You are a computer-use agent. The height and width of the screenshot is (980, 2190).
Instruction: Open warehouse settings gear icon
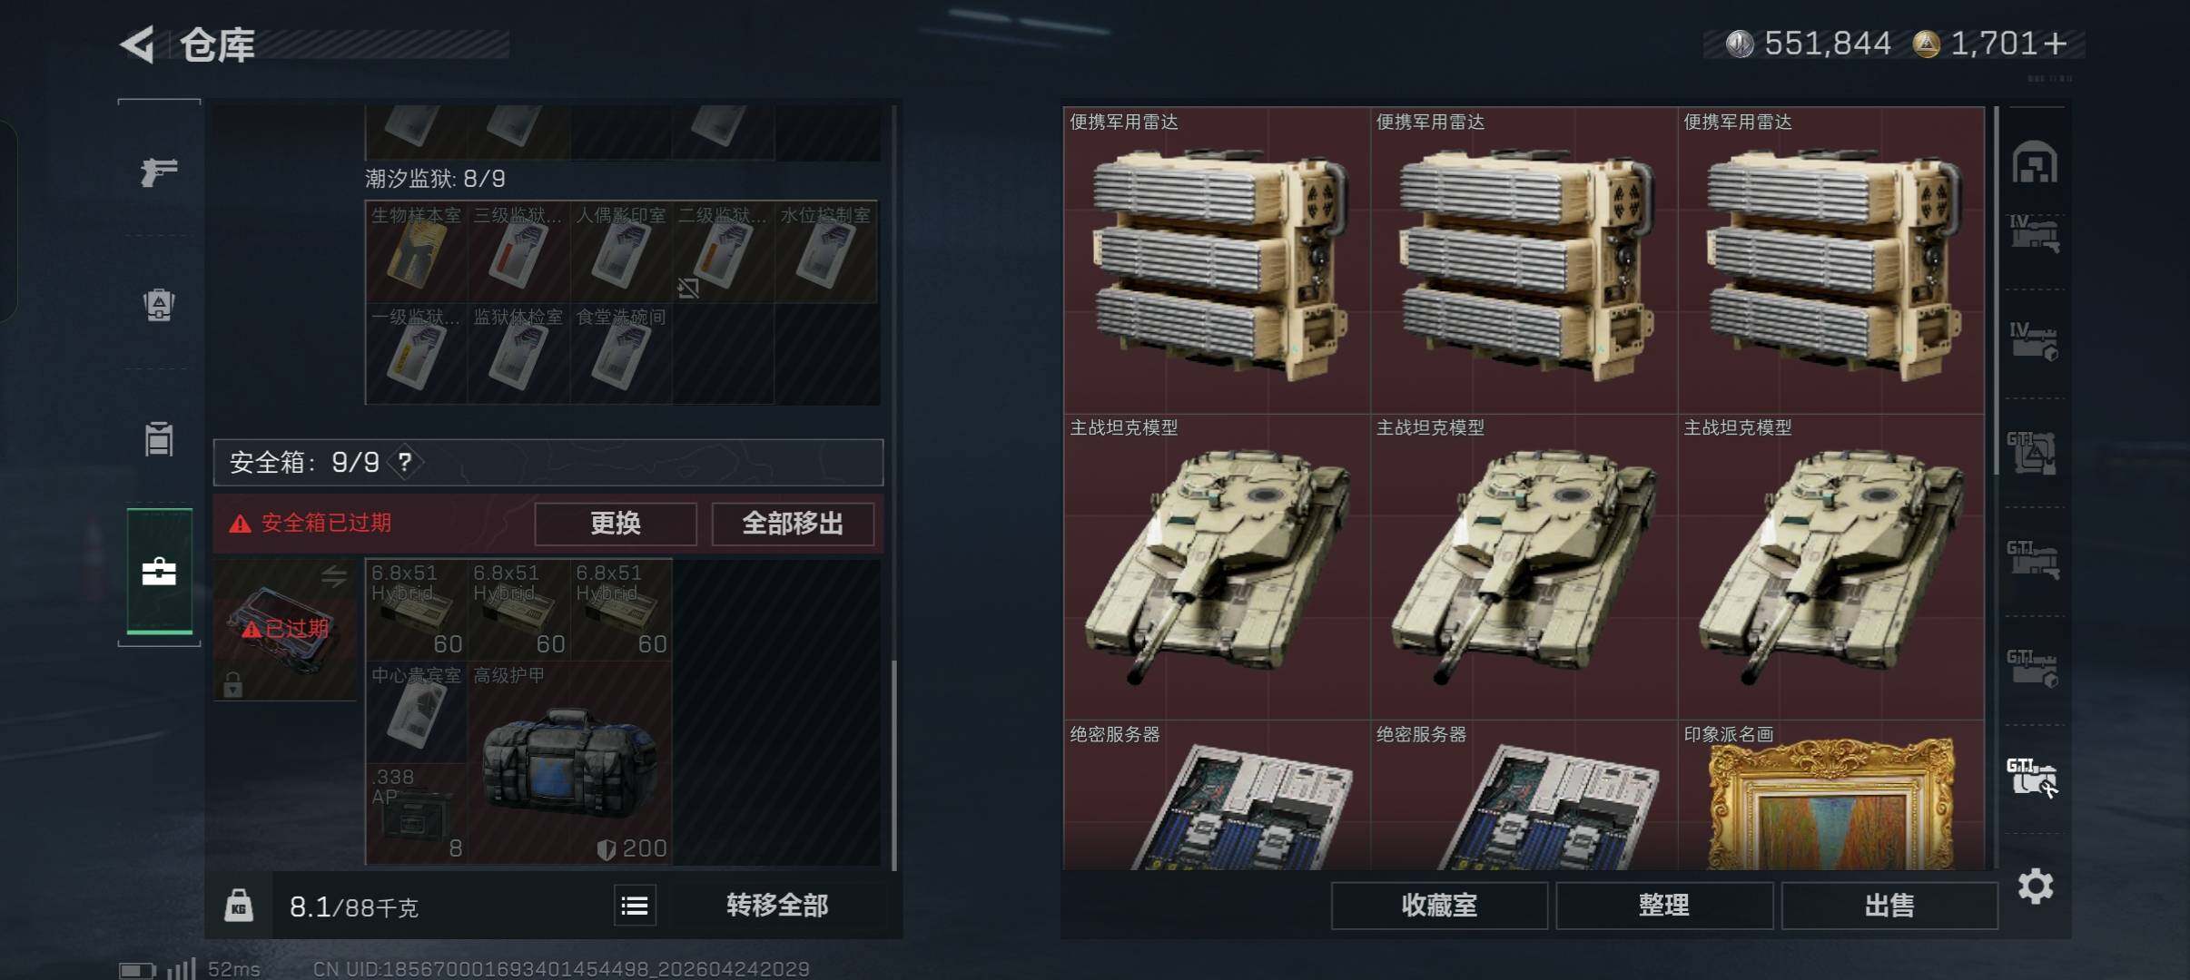2036,886
